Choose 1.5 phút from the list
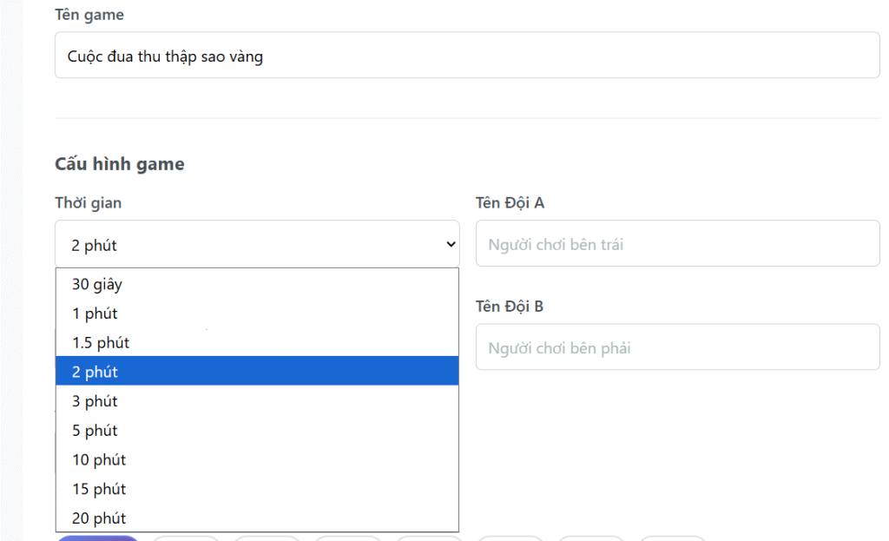This screenshot has width=889, height=541. (257, 342)
